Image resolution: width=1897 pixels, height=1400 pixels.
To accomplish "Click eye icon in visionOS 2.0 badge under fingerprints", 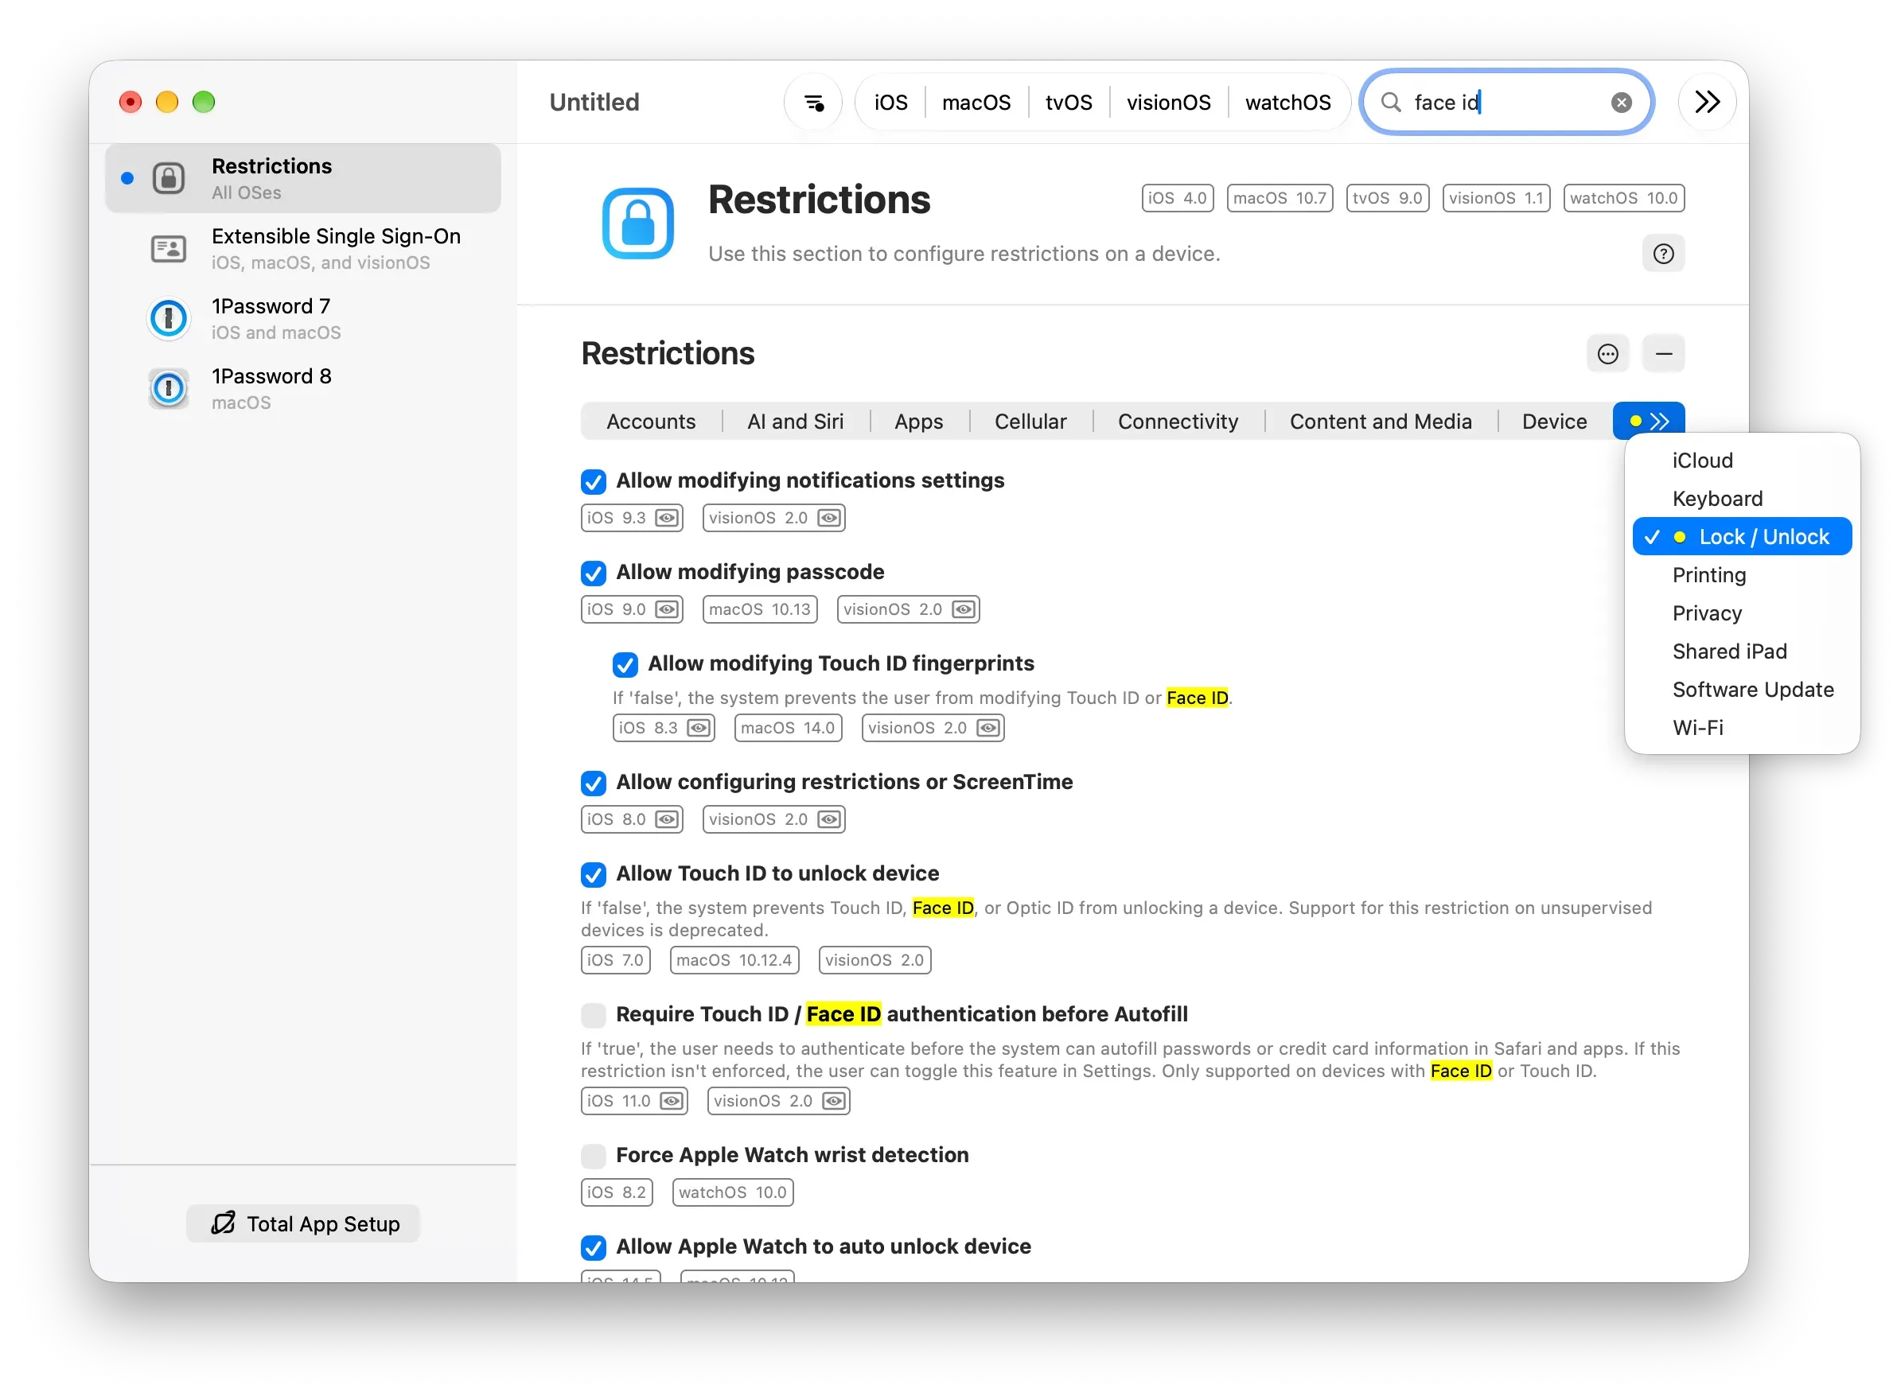I will [988, 729].
